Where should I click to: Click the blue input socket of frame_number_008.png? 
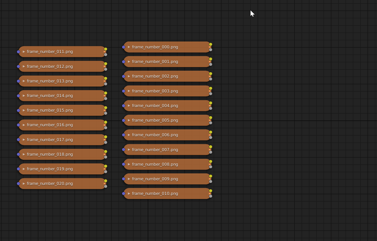point(124,164)
